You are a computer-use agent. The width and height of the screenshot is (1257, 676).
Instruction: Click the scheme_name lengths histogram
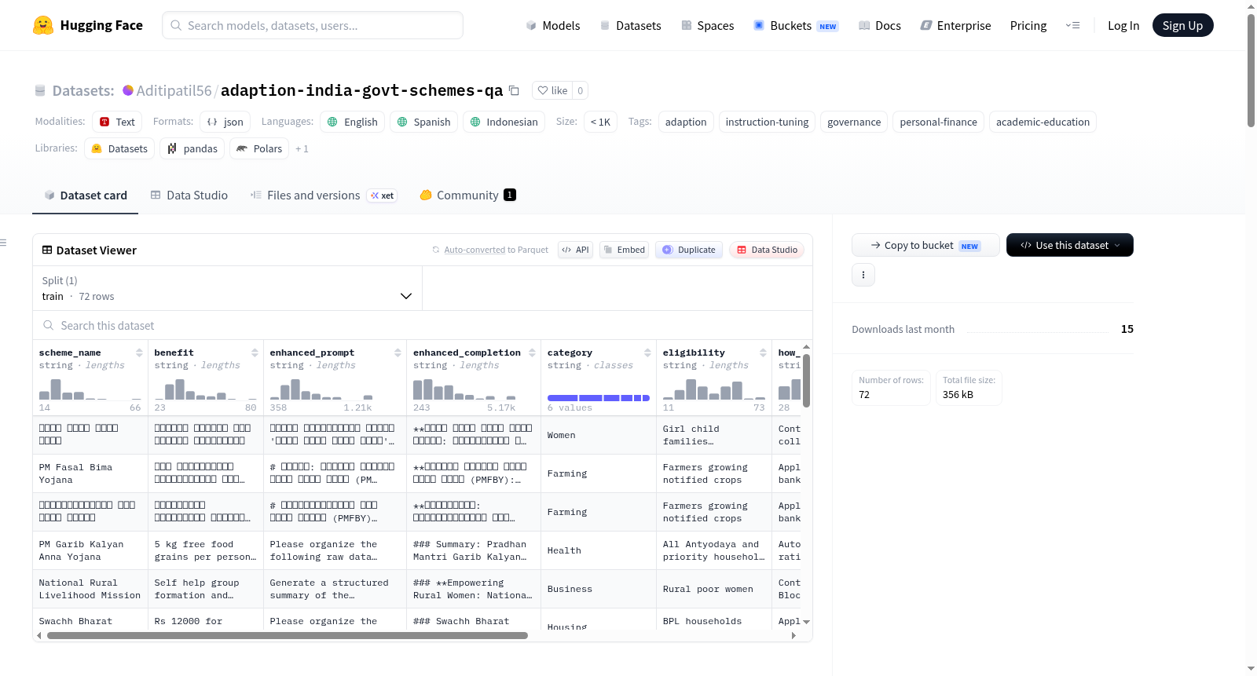[x=90, y=389]
